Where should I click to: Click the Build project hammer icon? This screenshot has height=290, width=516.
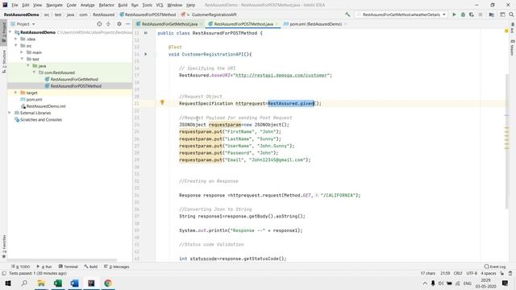click(x=347, y=14)
